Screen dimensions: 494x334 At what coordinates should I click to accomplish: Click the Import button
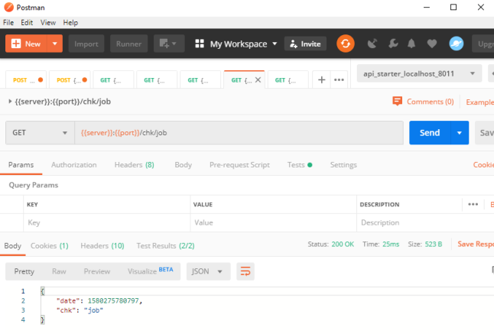pos(86,44)
